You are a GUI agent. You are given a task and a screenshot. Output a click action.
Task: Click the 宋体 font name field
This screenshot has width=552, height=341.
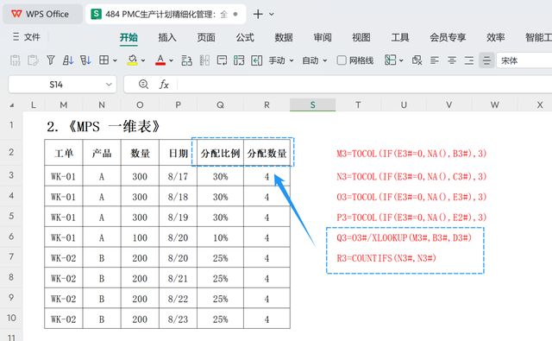524,60
